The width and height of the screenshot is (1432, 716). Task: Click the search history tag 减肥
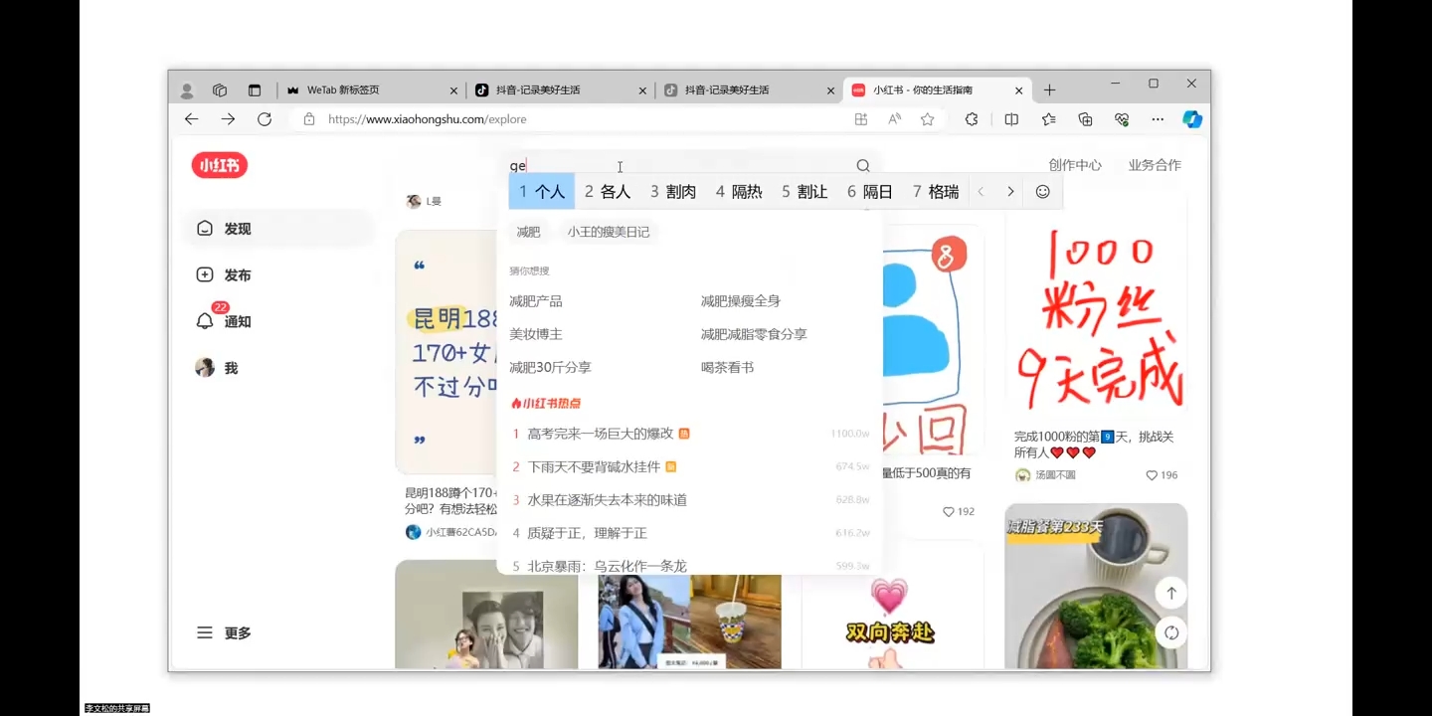tap(527, 231)
